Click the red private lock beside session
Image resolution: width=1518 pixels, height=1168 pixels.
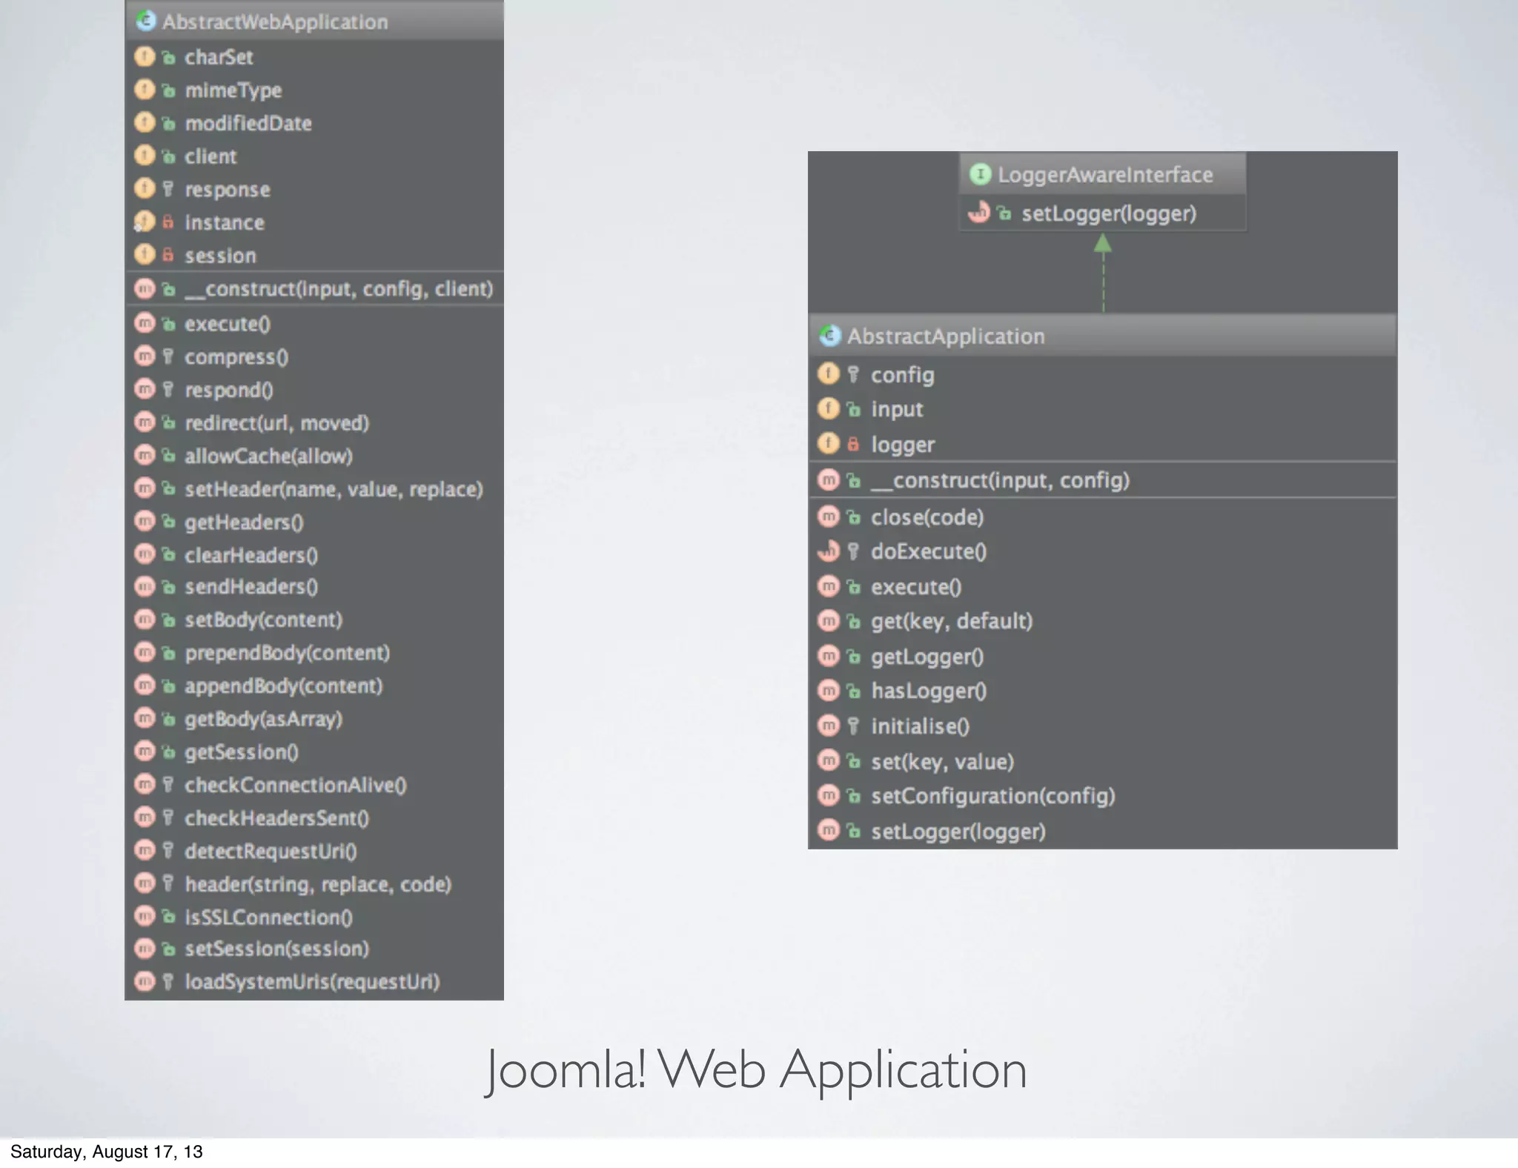168,255
